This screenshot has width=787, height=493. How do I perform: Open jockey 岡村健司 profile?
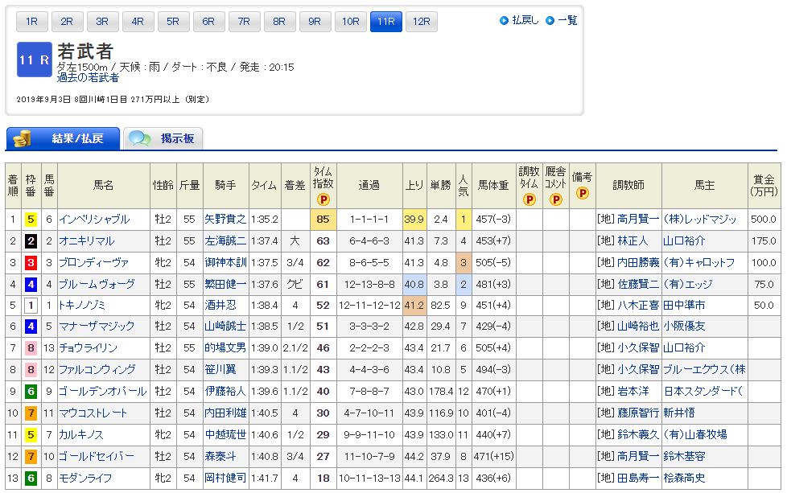click(x=225, y=478)
